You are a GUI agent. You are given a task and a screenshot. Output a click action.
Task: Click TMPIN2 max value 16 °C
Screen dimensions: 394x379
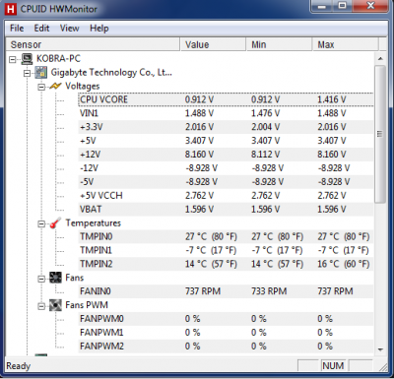[344, 264]
